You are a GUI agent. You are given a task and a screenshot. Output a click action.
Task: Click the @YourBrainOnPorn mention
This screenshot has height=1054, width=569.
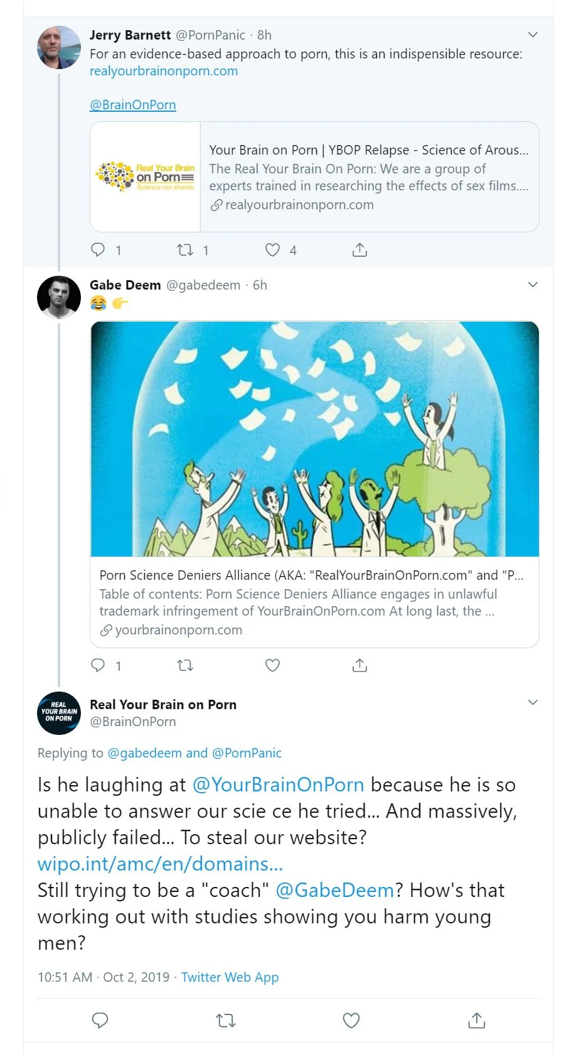pyautogui.click(x=278, y=785)
